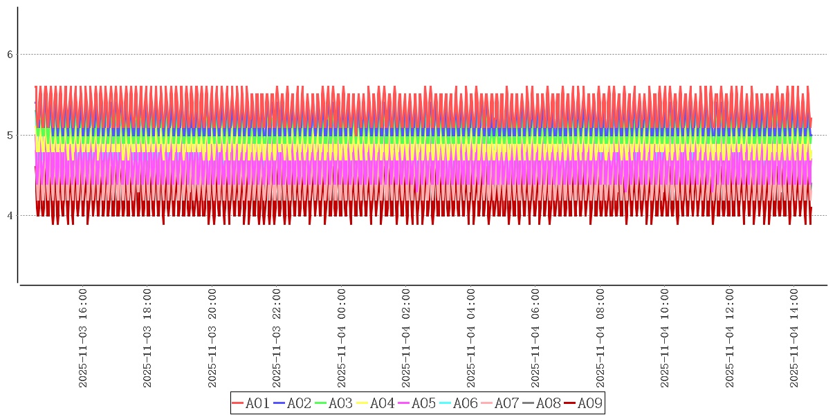
Task: Click the 2025-11-04 08:00 time label
Action: click(600, 338)
